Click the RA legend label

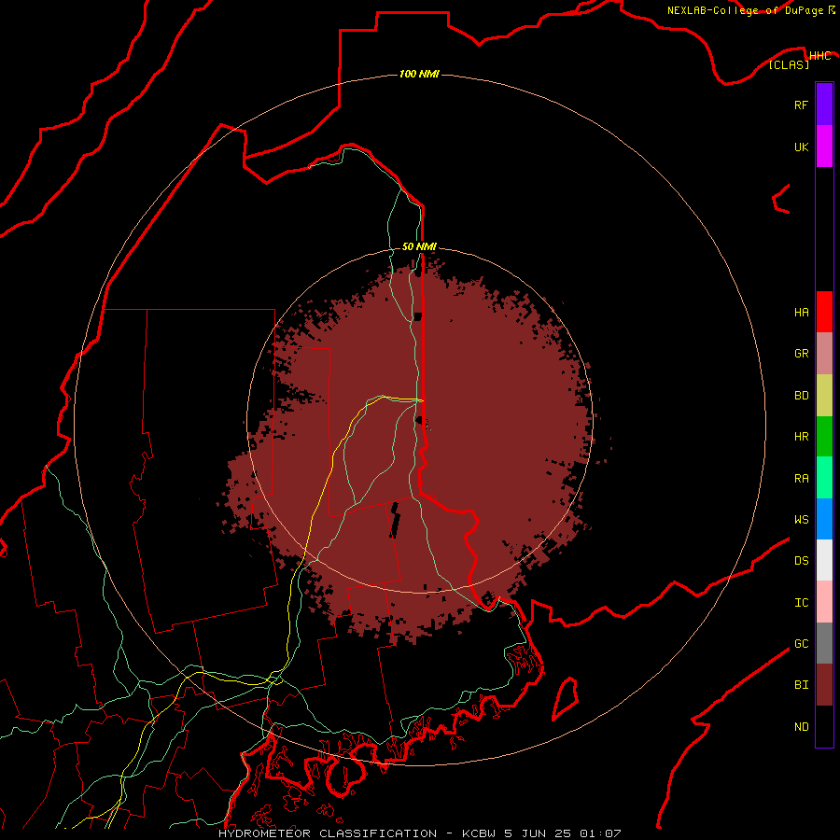(801, 478)
